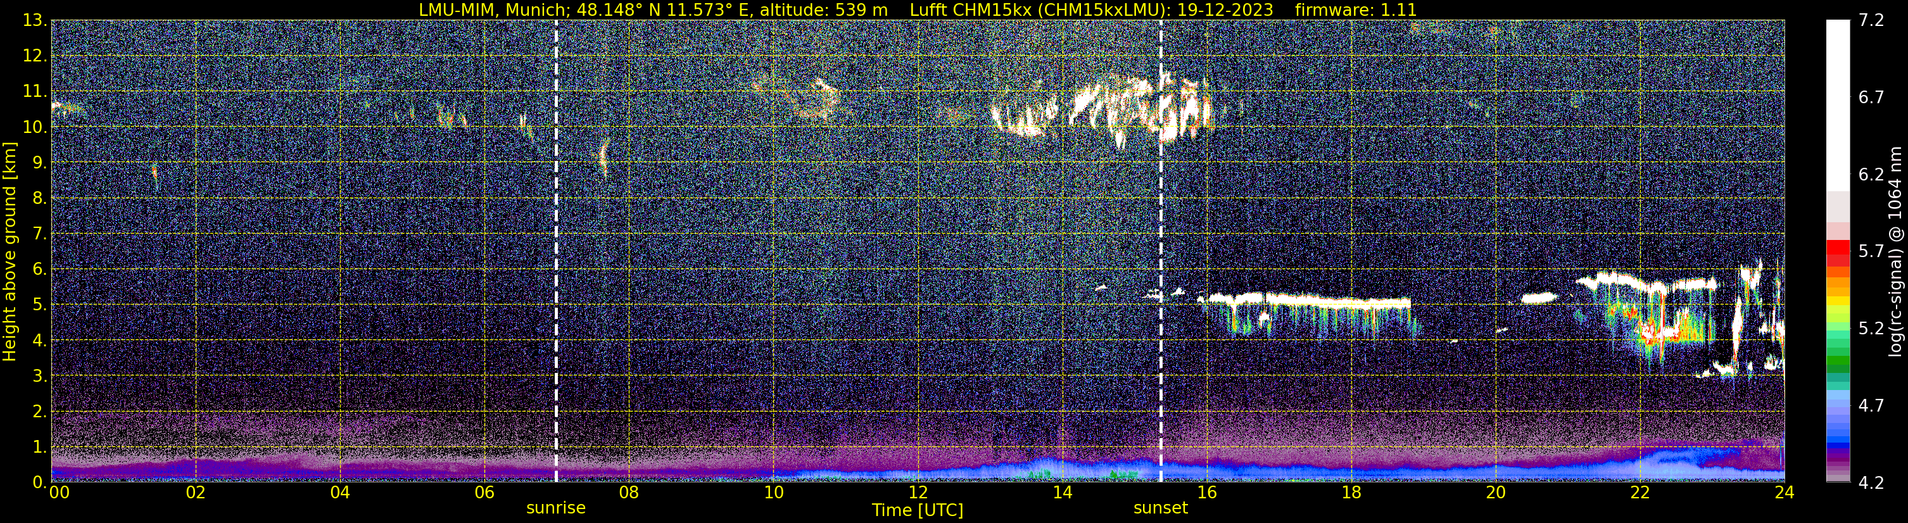The width and height of the screenshot is (1908, 523).
Task: Click the time tick label '16'
Action: pyautogui.click(x=1206, y=493)
